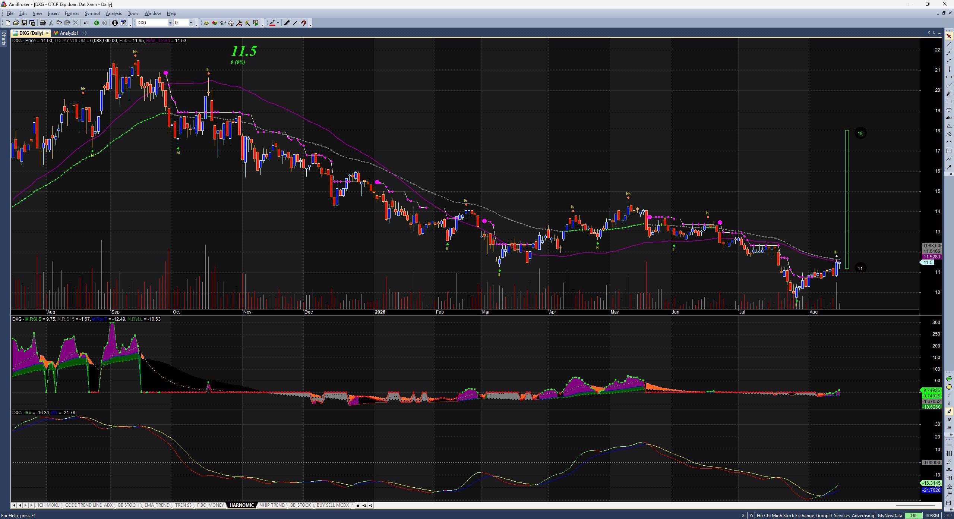
Task: Select the Trend line drawing tool
Action: click(x=949, y=44)
